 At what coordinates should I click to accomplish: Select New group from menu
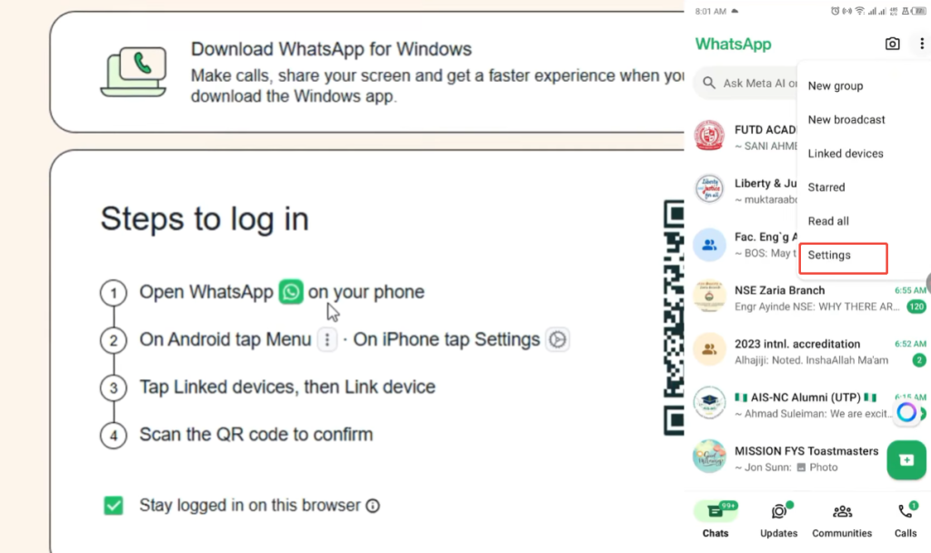pyautogui.click(x=836, y=85)
